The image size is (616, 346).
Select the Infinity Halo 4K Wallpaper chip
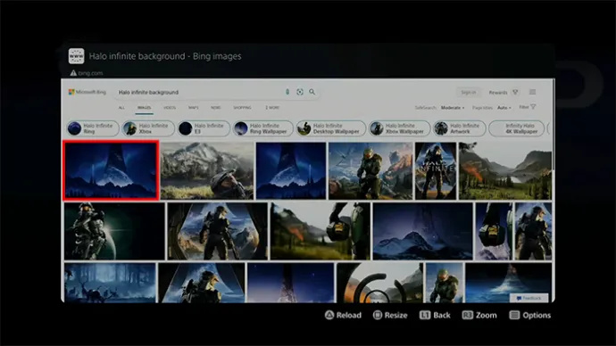[x=517, y=128]
